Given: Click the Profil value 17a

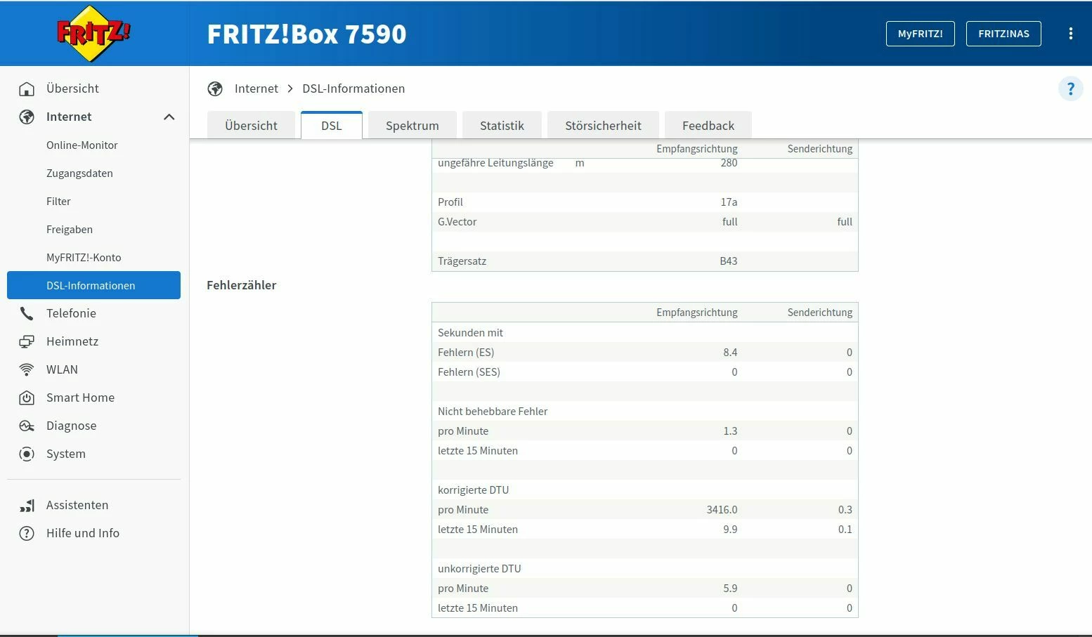Looking at the screenshot, I should tap(729, 202).
